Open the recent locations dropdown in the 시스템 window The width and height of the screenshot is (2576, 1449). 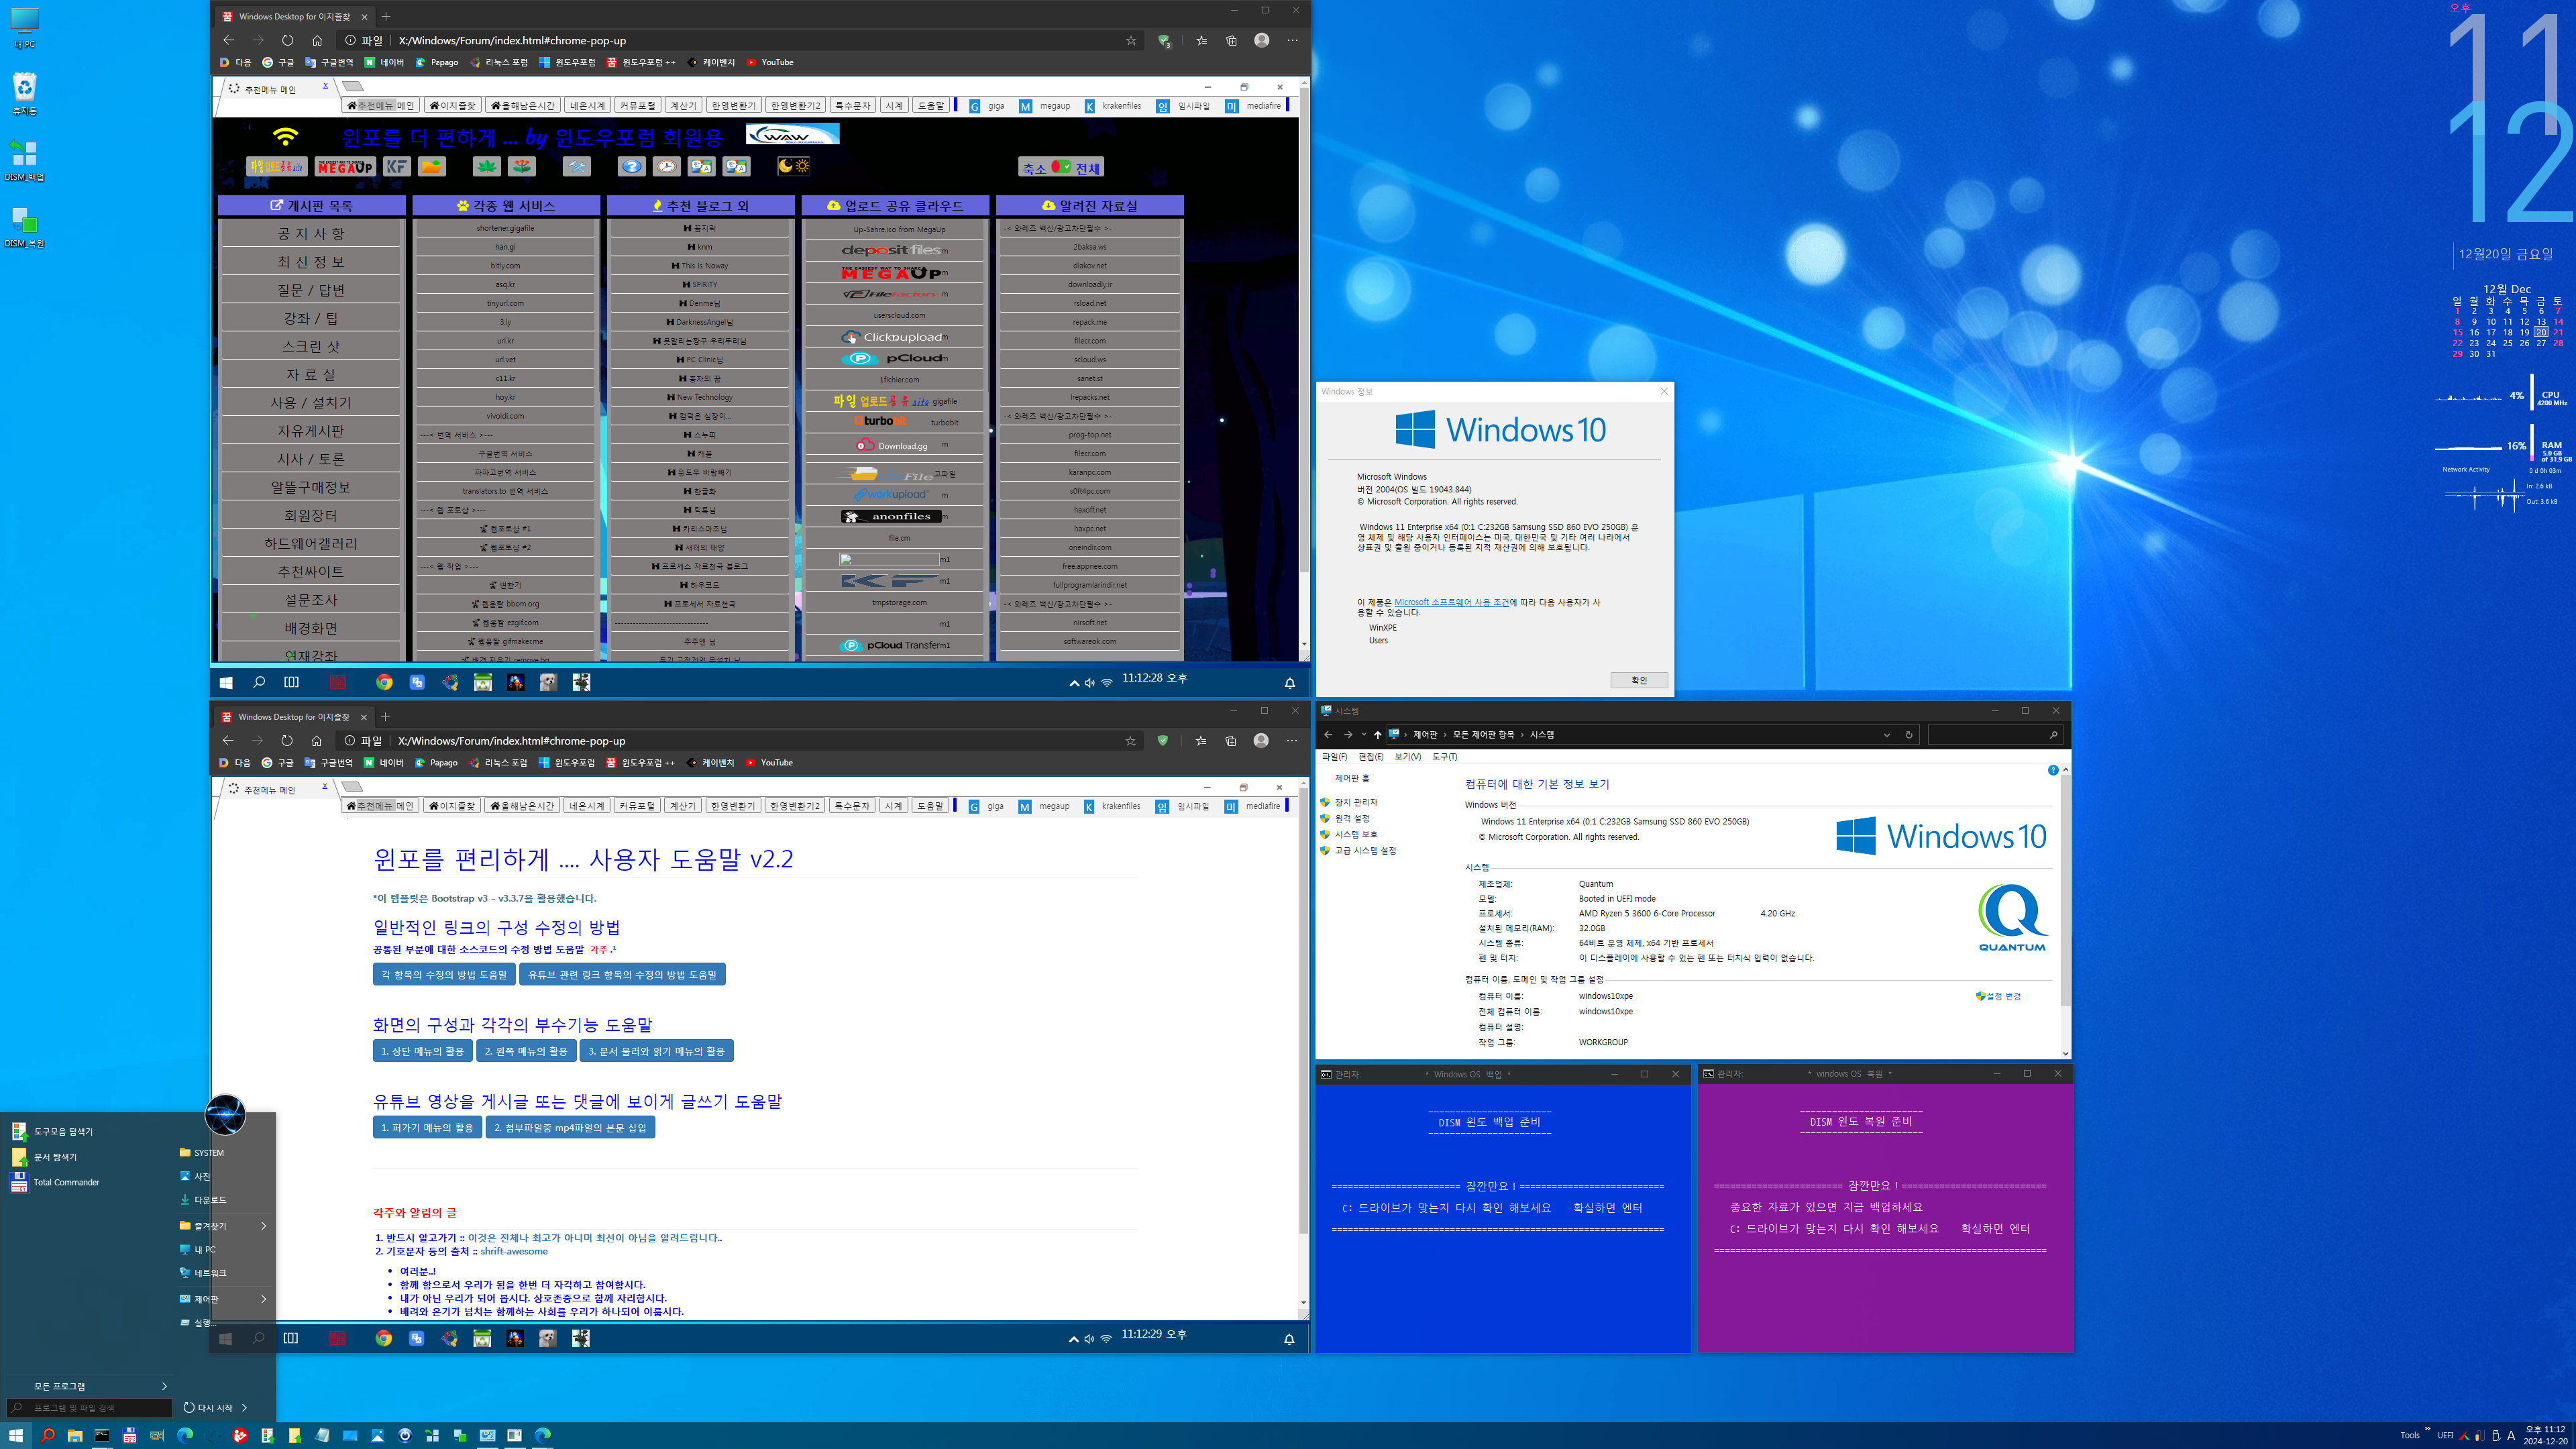1363,735
